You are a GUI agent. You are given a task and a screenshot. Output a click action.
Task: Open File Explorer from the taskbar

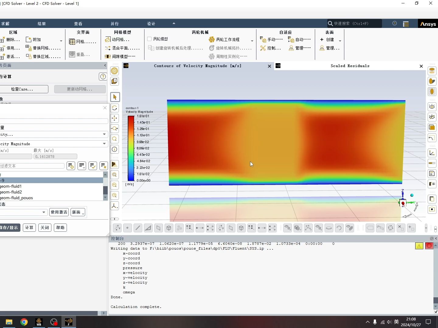(x=9, y=322)
